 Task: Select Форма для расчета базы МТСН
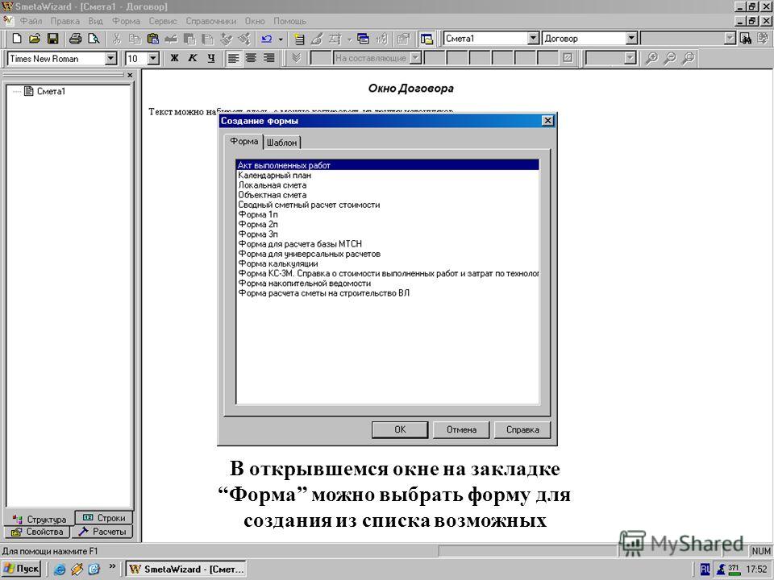[388, 244]
